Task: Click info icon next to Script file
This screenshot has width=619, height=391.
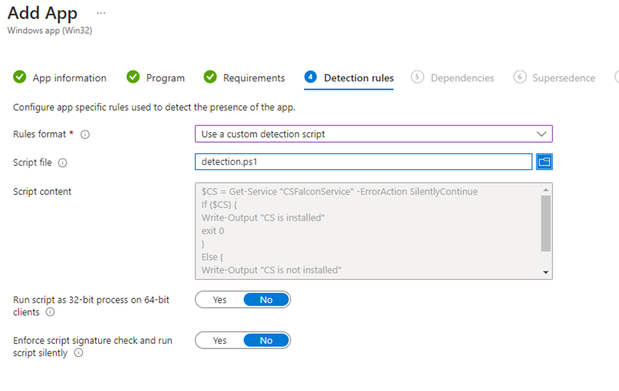Action: click(x=62, y=162)
